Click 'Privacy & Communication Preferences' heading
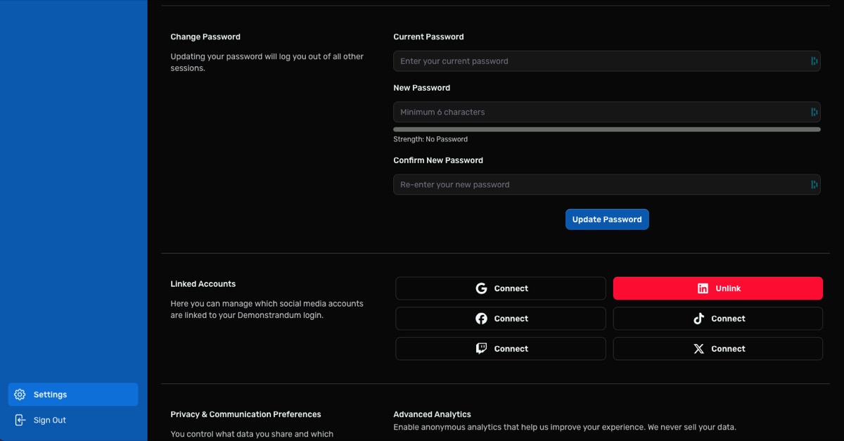 pos(245,414)
